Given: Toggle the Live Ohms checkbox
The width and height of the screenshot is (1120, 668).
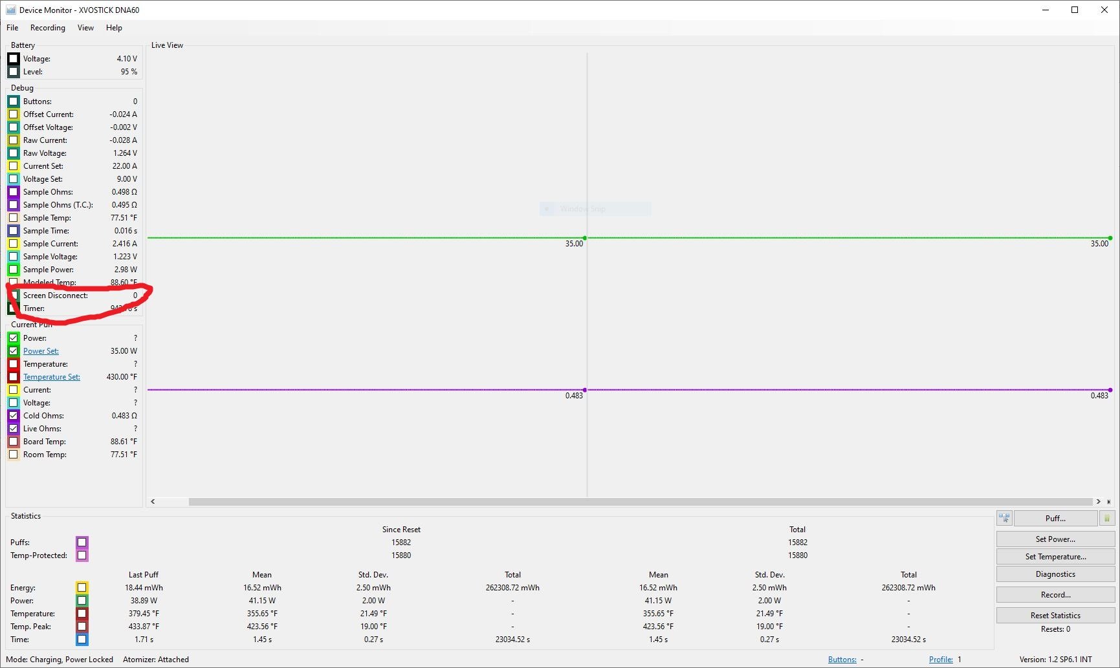Looking at the screenshot, I should 13,429.
